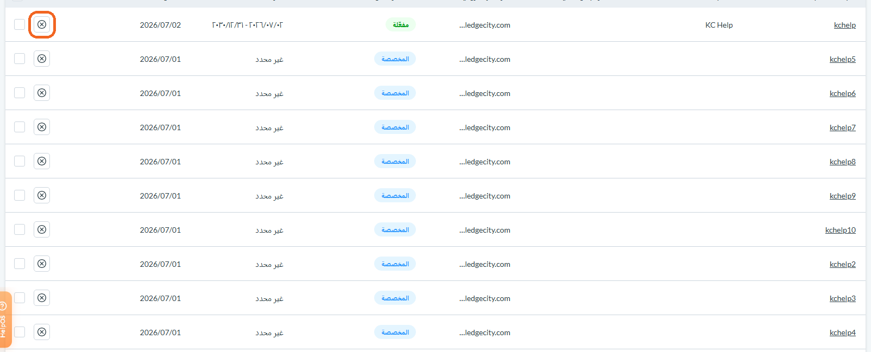The height and width of the screenshot is (352, 871).
Task: Open the kchelp5 link
Action: tap(842, 59)
